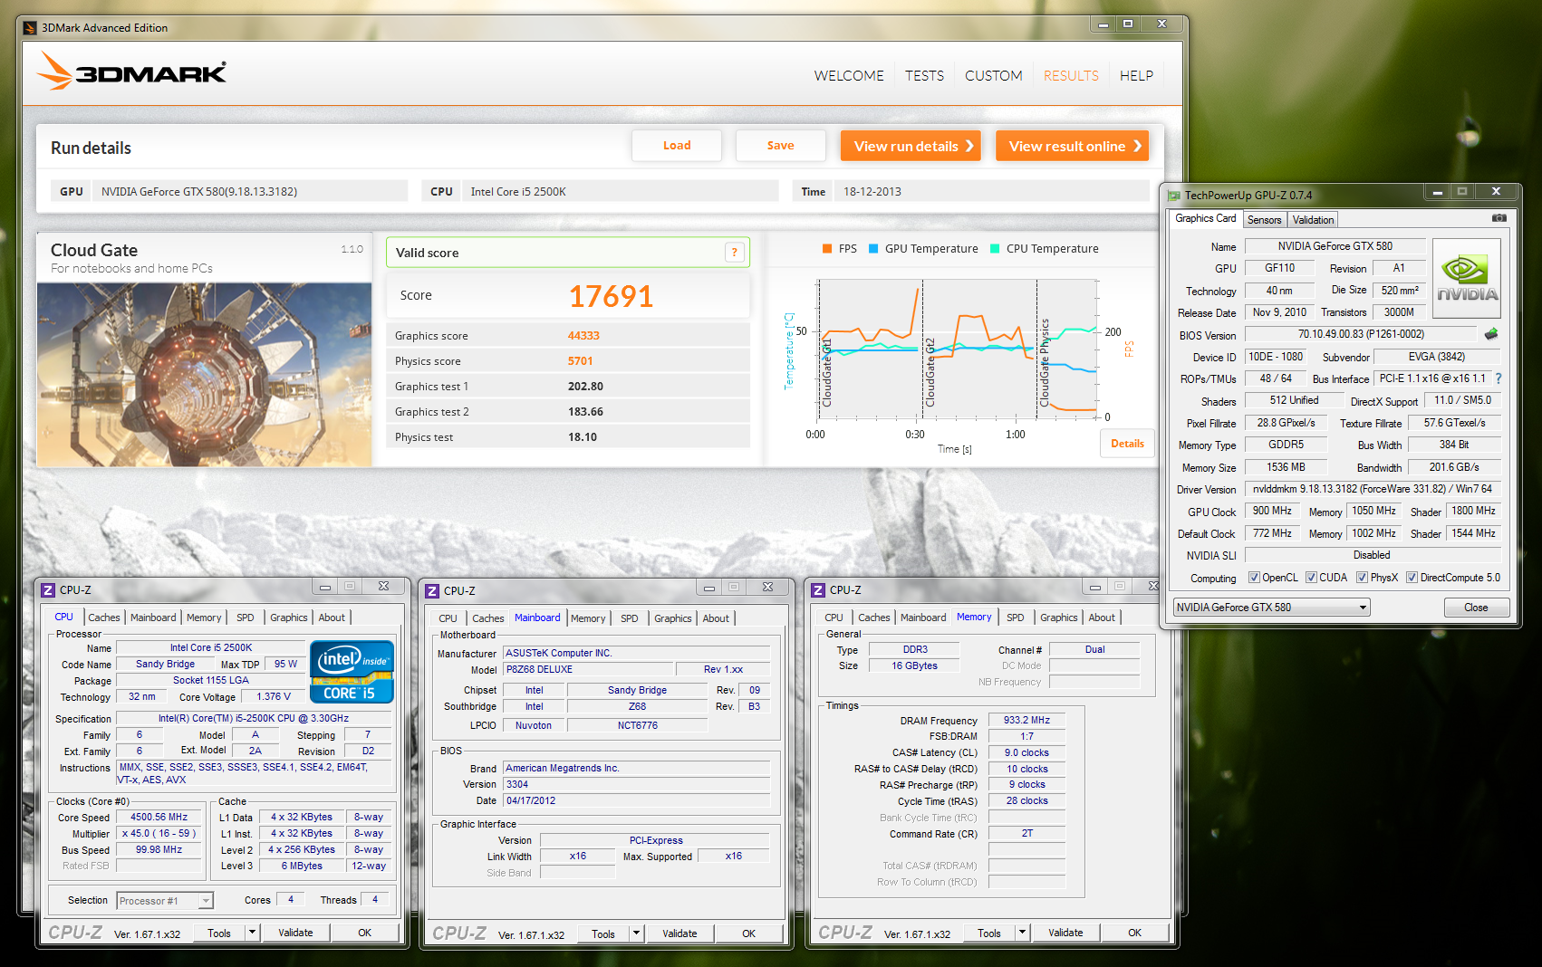Screen dimensions: 1542x967
Task: Click the Valid score help question mark
Action: [735, 253]
